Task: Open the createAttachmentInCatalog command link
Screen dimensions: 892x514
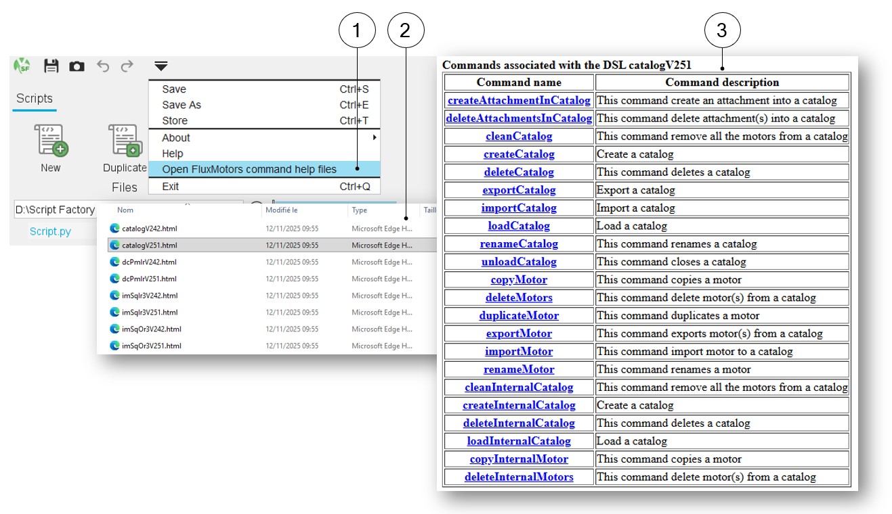Action: coord(519,100)
